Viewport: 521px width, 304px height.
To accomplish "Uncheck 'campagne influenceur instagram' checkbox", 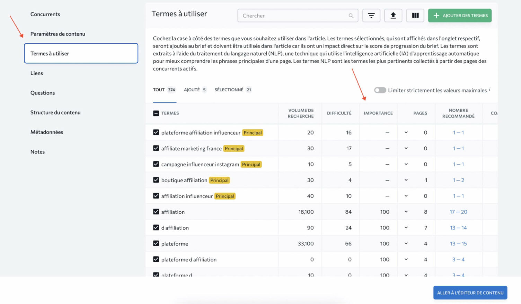I will tap(156, 164).
